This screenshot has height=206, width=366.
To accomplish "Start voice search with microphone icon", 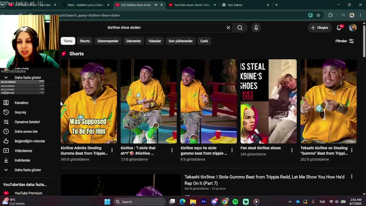I will pyautogui.click(x=256, y=28).
